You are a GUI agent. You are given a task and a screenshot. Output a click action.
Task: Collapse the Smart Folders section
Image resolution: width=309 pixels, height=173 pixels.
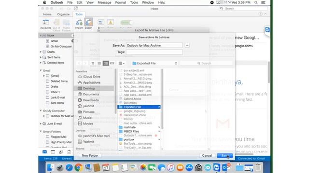[41, 131]
